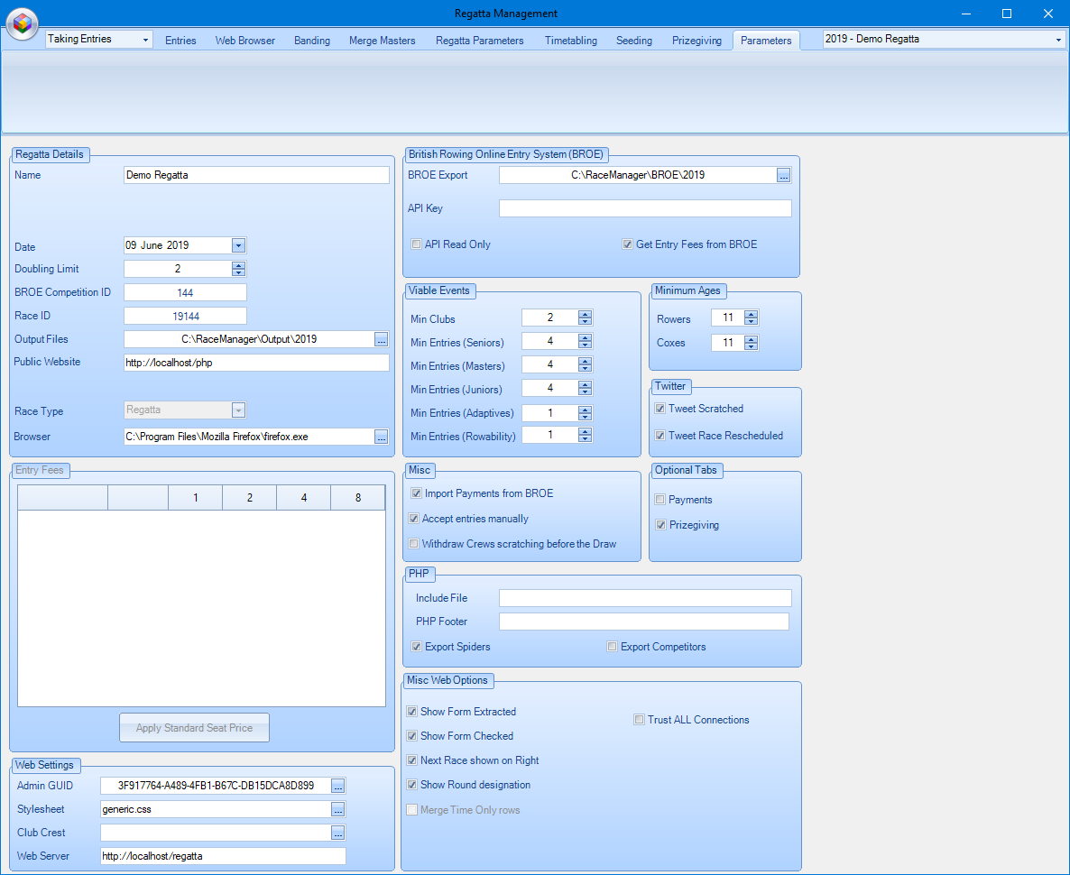Check the Export Competitors option
Viewport: 1070px width, 875px height.
(612, 646)
